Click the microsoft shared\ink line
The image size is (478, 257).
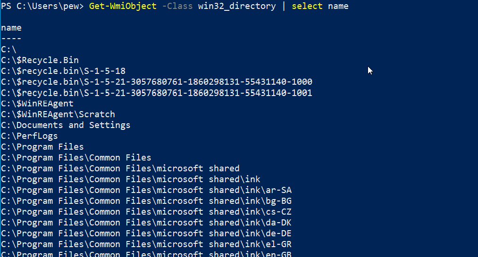(131, 179)
